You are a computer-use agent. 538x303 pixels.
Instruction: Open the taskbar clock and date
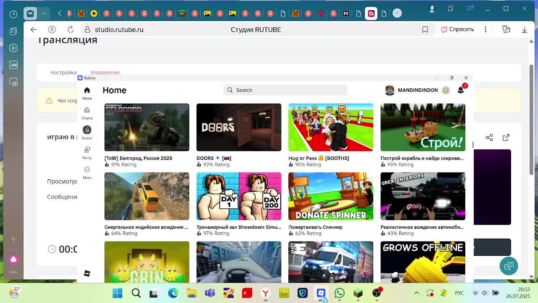click(x=518, y=293)
